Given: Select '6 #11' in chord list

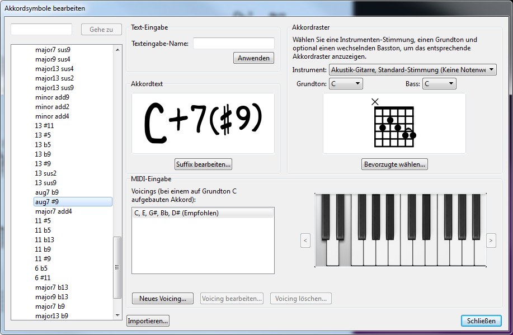Looking at the screenshot, I should (43, 277).
